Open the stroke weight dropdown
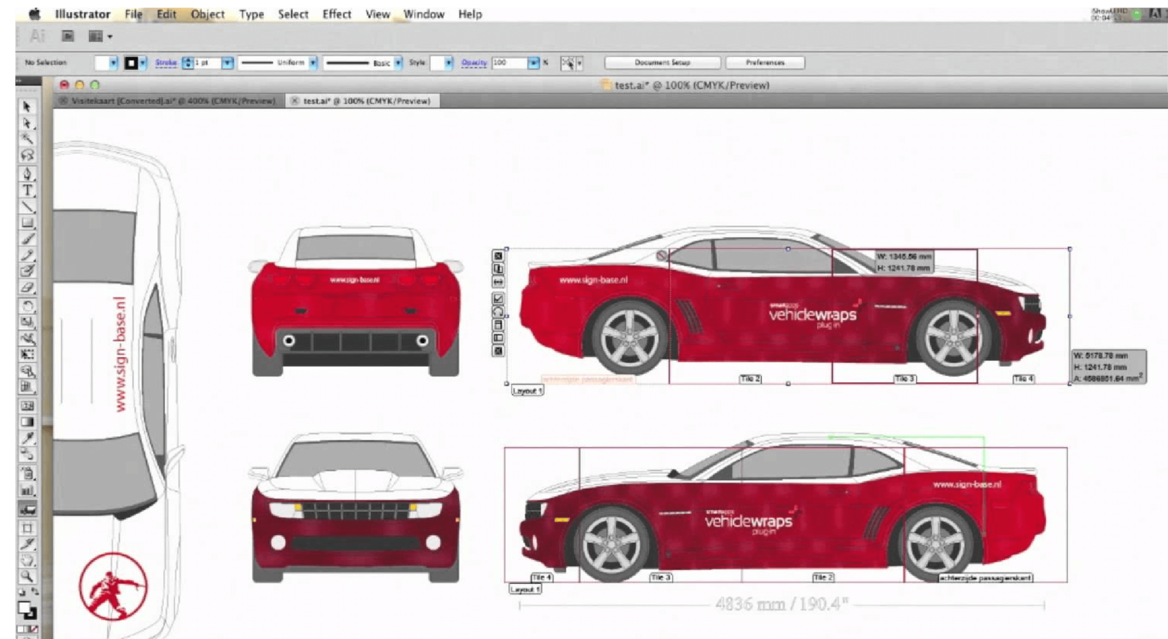 tap(228, 63)
